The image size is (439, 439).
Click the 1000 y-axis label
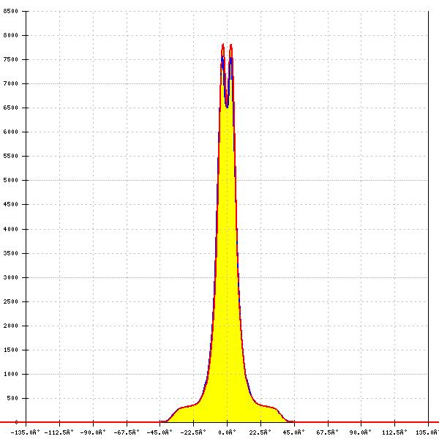pos(11,374)
